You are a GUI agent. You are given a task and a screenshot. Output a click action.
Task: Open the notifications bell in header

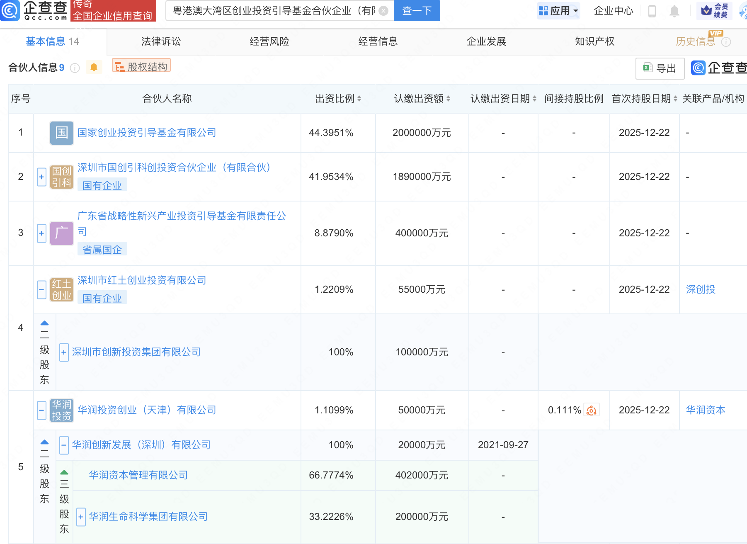point(674,11)
